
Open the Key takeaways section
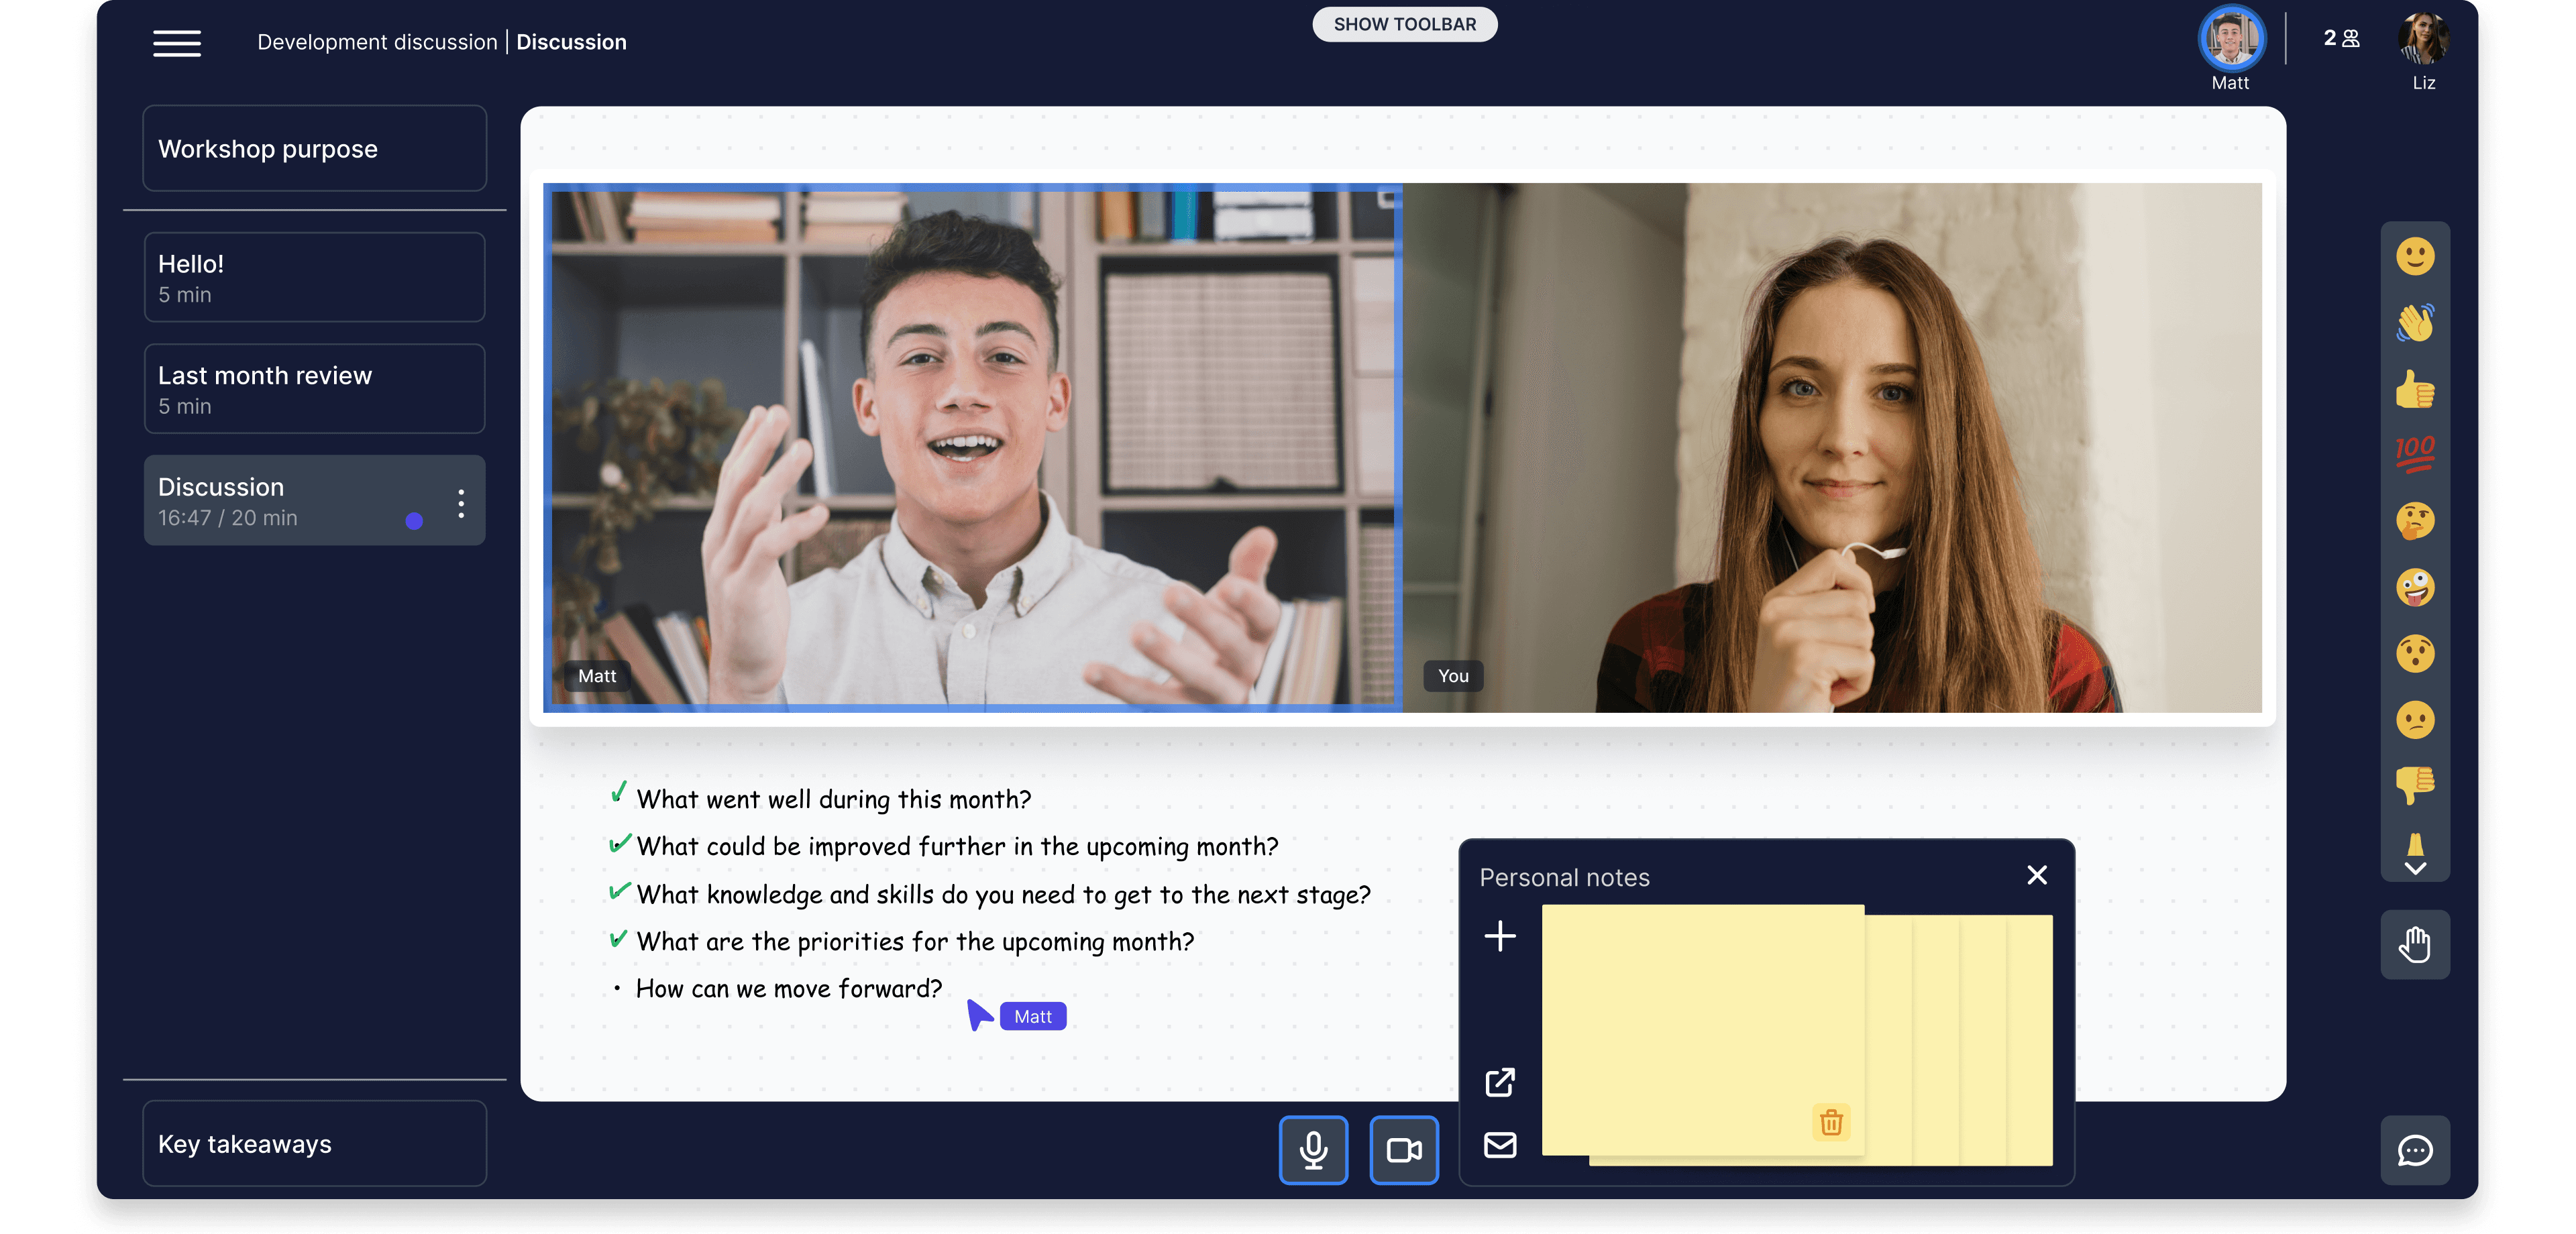click(x=314, y=1144)
